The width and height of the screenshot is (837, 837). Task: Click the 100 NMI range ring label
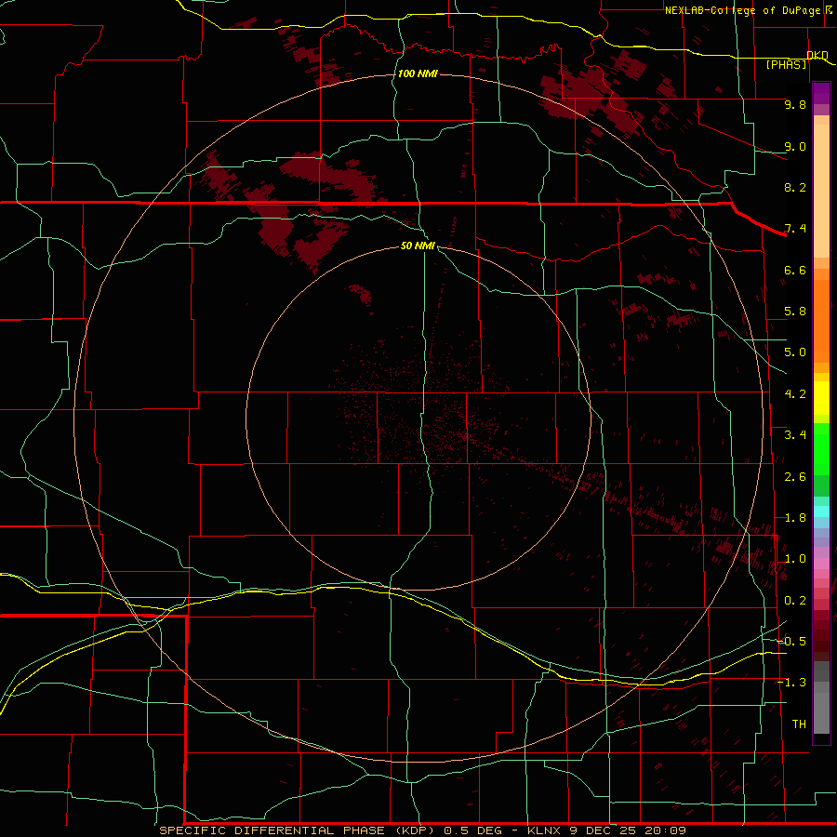[x=418, y=73]
